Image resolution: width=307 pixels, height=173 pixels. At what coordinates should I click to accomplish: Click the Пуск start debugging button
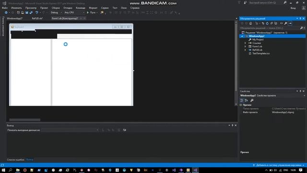click(x=92, y=12)
